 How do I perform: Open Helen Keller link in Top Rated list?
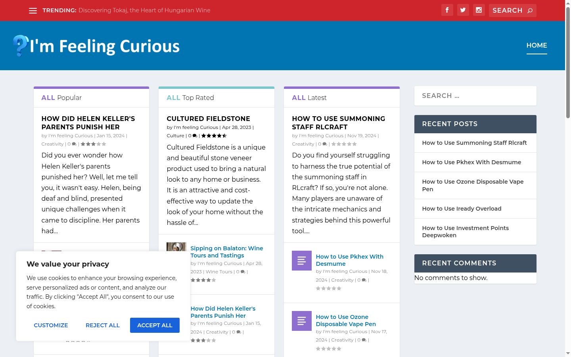point(223,312)
